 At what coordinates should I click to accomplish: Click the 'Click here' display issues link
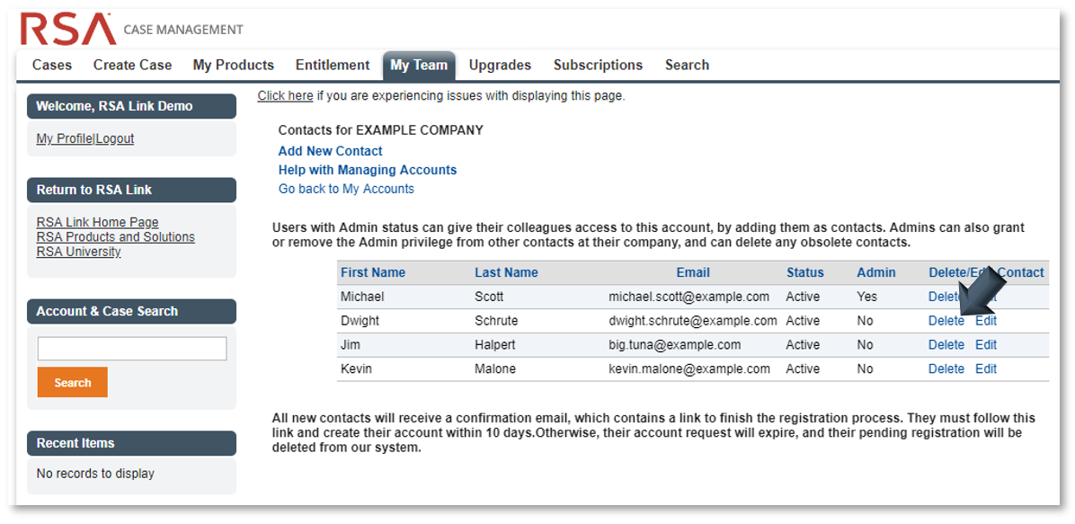(x=285, y=96)
